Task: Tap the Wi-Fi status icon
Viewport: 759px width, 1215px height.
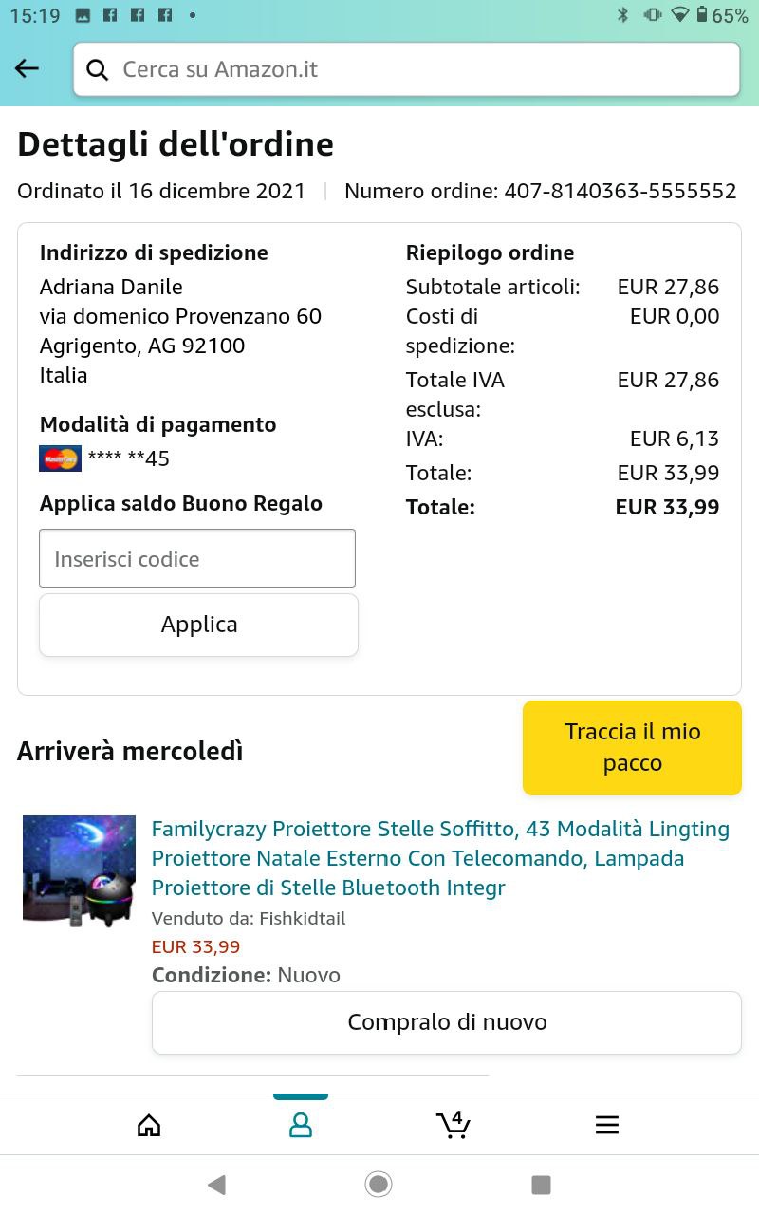Action: [x=679, y=15]
